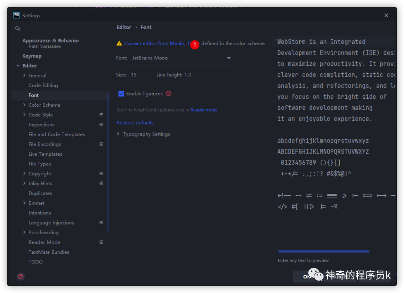This screenshot has height=293, width=404.
Task: Click the font Size input field
Action: (x=137, y=74)
